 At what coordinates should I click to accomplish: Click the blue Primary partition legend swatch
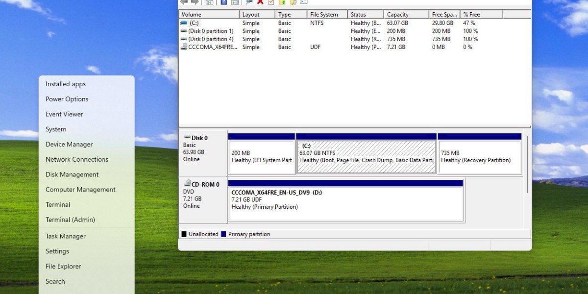[223, 234]
